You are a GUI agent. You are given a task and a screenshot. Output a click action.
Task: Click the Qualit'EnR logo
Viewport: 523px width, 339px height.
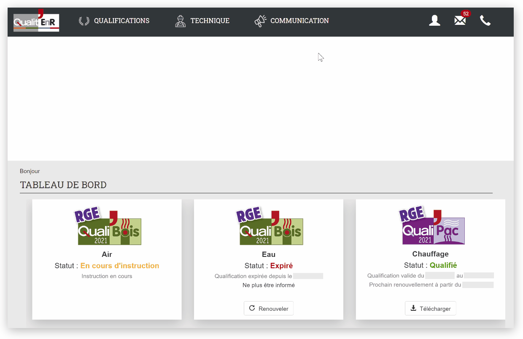coord(36,21)
